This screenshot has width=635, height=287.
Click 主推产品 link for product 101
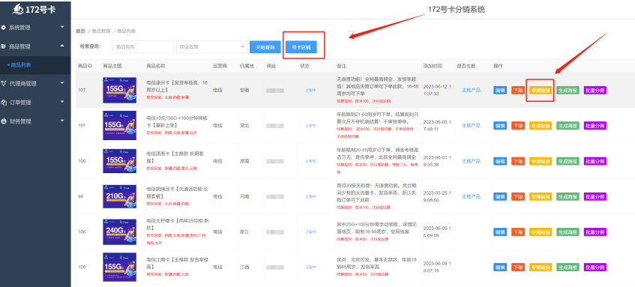[471, 126]
